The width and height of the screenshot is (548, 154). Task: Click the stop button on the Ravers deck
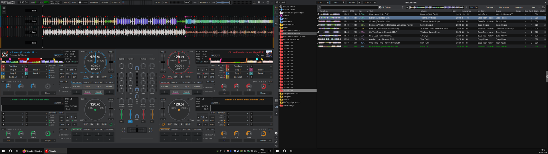click(x=98, y=77)
